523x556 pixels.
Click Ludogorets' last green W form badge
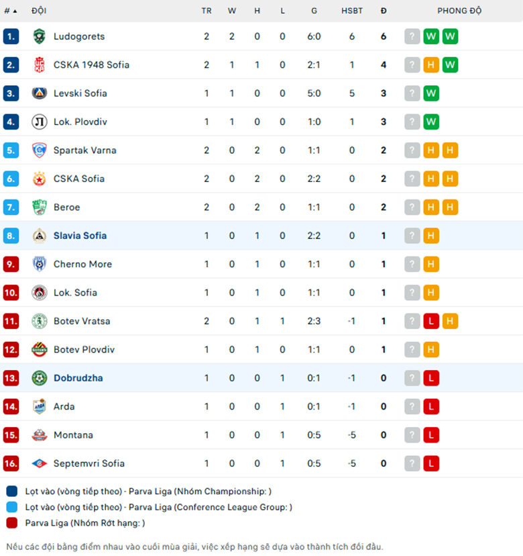450,36
